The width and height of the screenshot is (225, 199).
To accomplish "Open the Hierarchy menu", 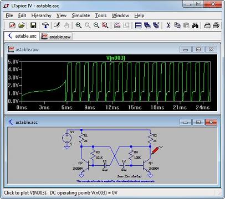I will (x=41, y=15).
